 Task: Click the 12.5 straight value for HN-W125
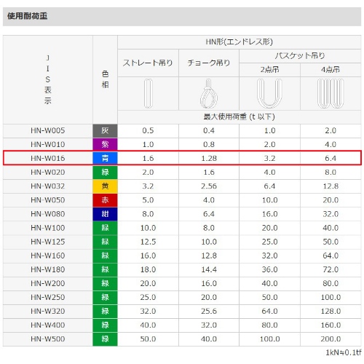(148, 242)
